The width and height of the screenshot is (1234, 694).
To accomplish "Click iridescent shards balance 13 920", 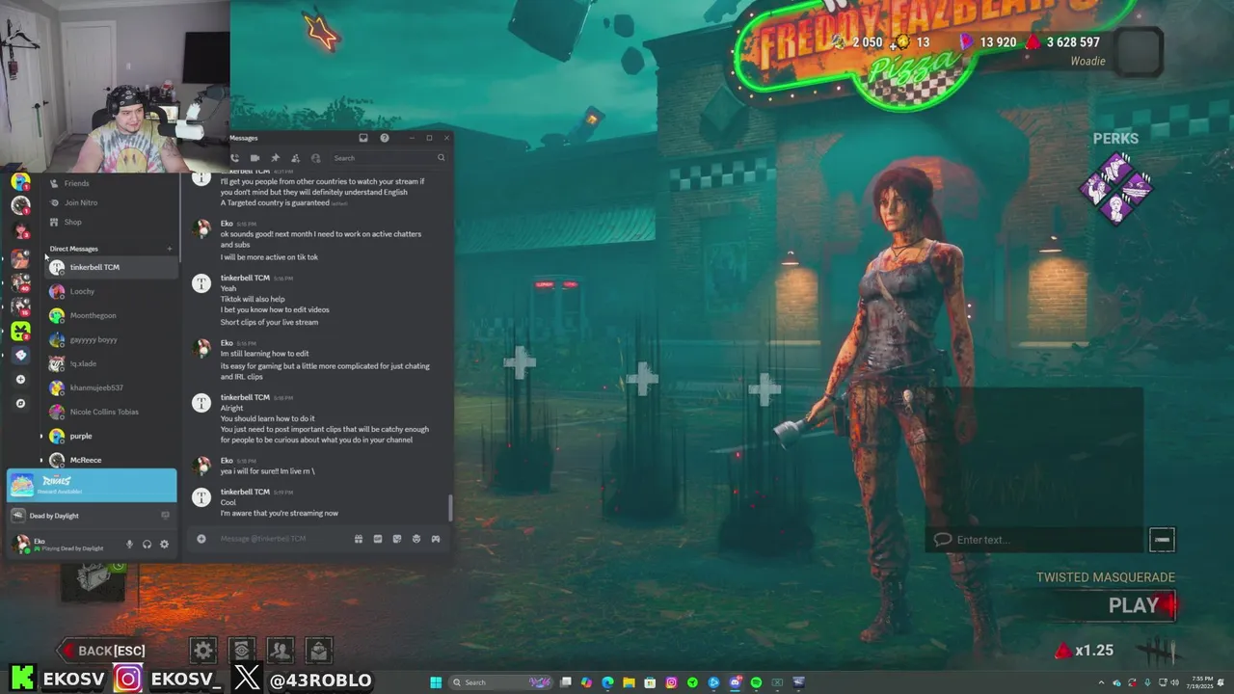I will click(x=987, y=42).
